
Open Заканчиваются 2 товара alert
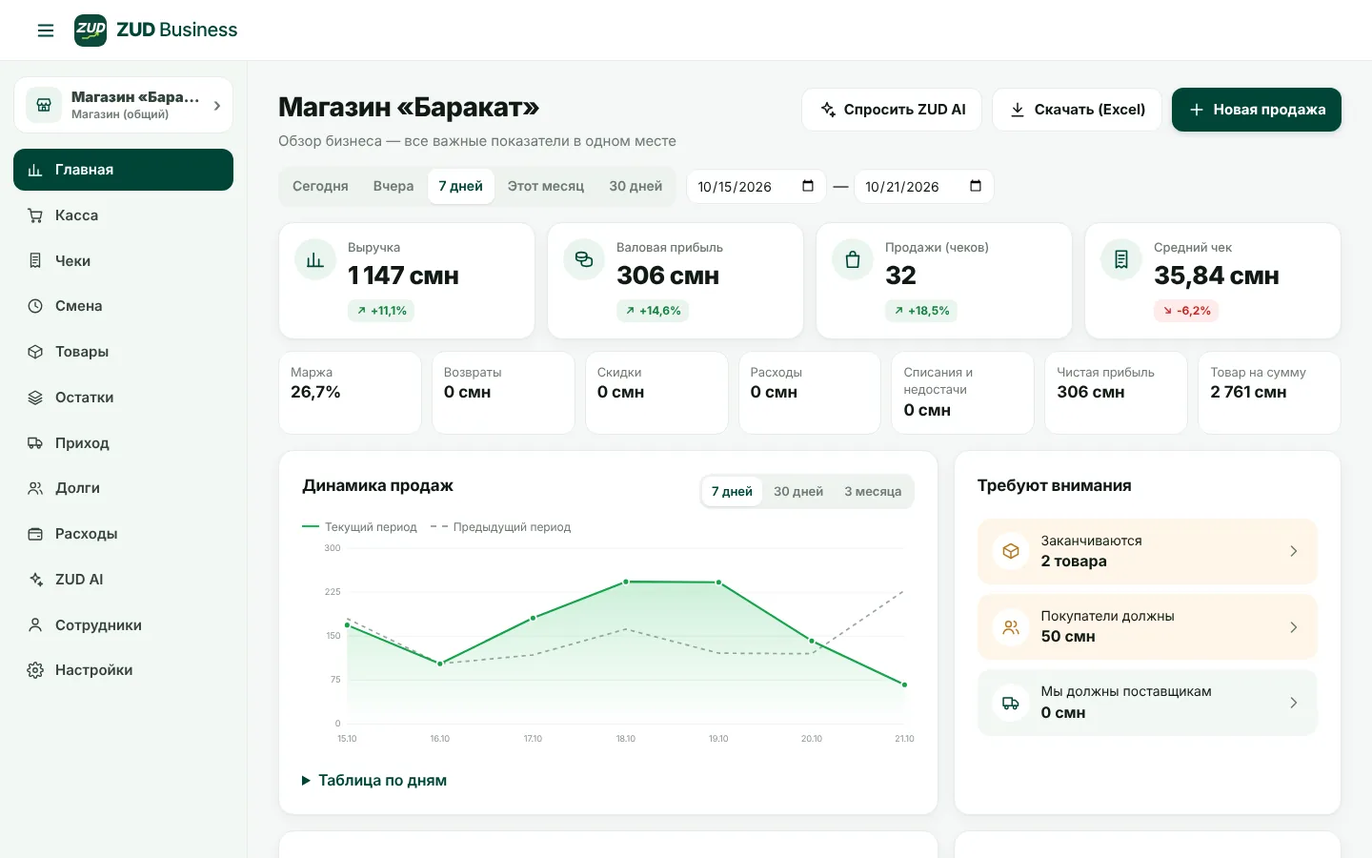1147,551
